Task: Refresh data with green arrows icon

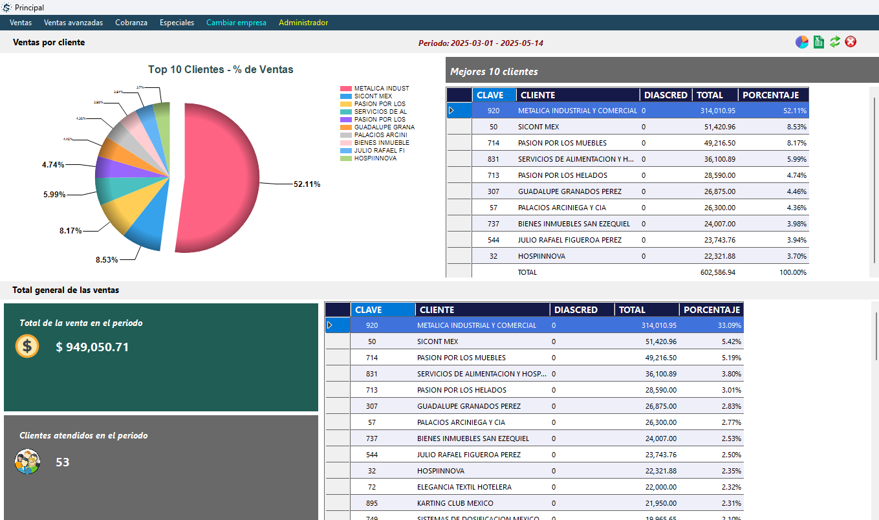Action: [x=835, y=42]
